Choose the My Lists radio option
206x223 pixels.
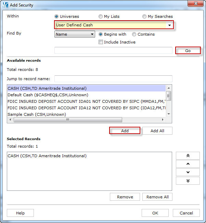pyautogui.click(x=101, y=16)
